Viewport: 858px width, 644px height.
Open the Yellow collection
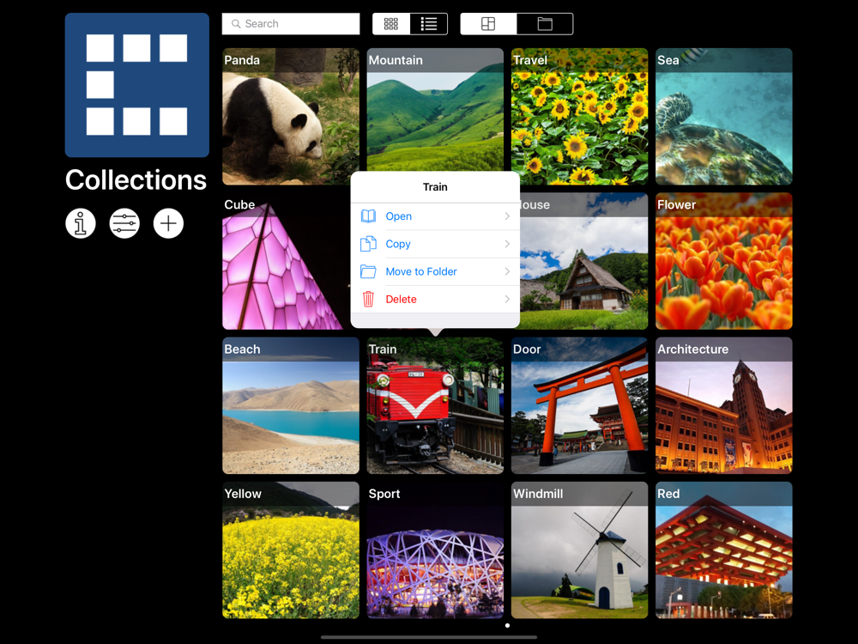point(291,550)
